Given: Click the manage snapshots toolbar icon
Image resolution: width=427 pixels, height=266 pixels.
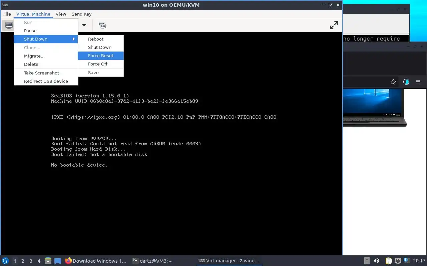Looking at the screenshot, I should 102,25.
